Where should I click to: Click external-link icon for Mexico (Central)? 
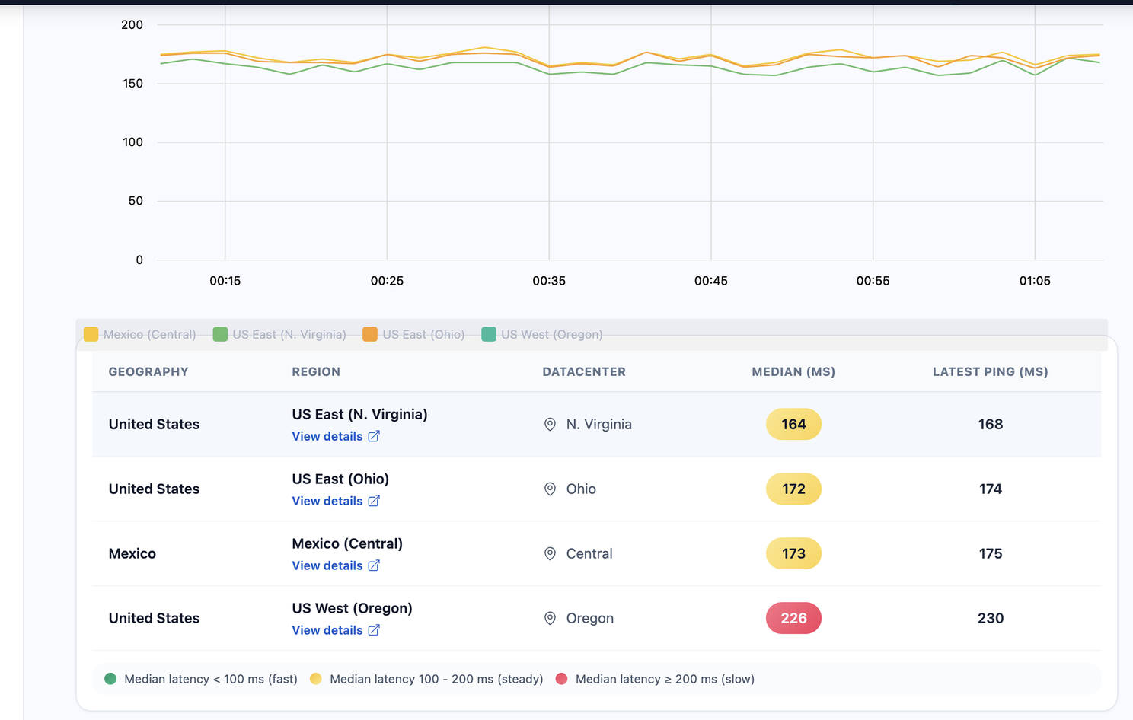(x=374, y=565)
